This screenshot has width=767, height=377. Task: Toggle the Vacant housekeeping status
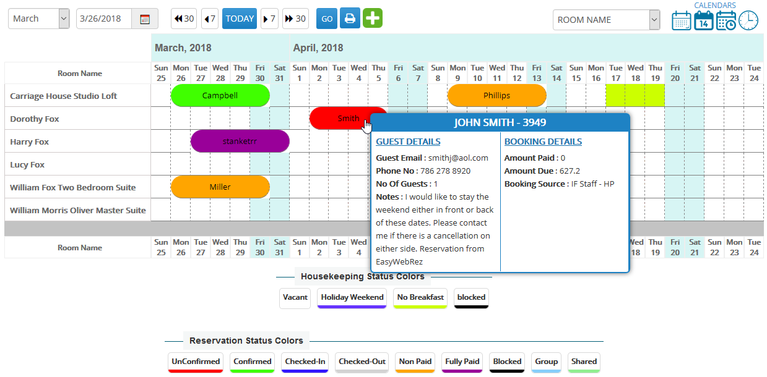(295, 298)
